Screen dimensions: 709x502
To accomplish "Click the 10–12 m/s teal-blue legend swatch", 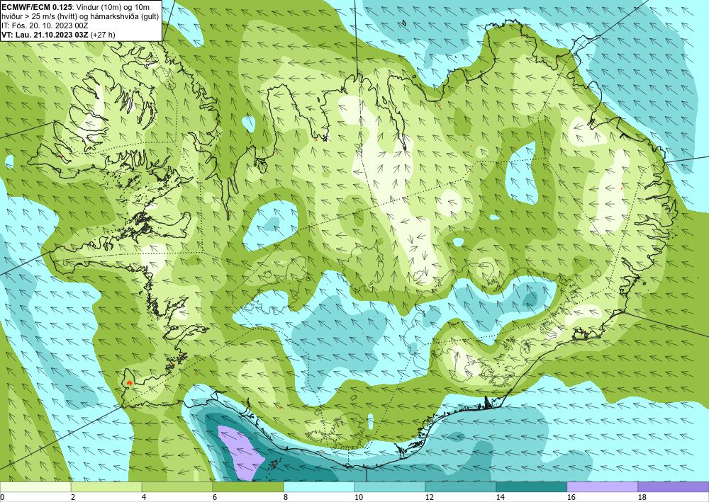I will tap(390, 487).
